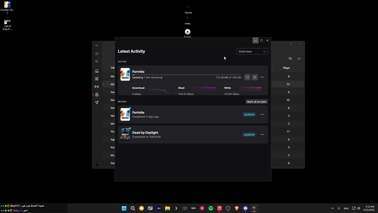Click search icon in music app sidebar

tap(97, 62)
